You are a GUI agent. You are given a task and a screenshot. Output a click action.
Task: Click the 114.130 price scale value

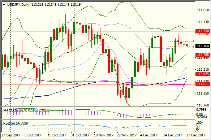click(203, 22)
